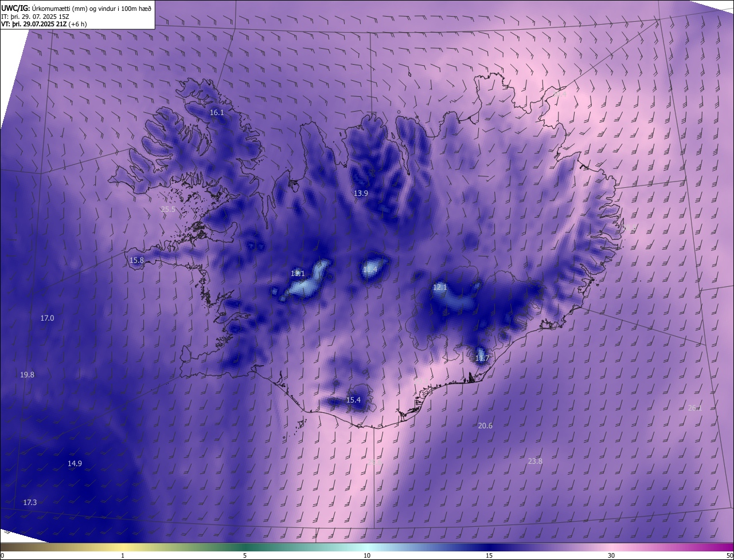Click the 12.1 value label

[439, 287]
